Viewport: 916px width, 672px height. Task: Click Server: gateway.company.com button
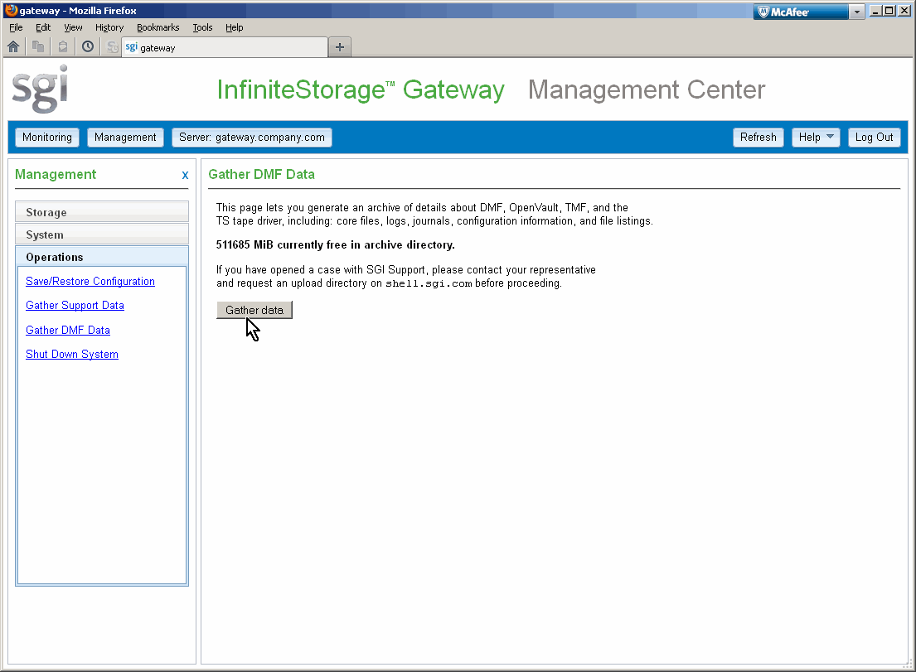252,138
